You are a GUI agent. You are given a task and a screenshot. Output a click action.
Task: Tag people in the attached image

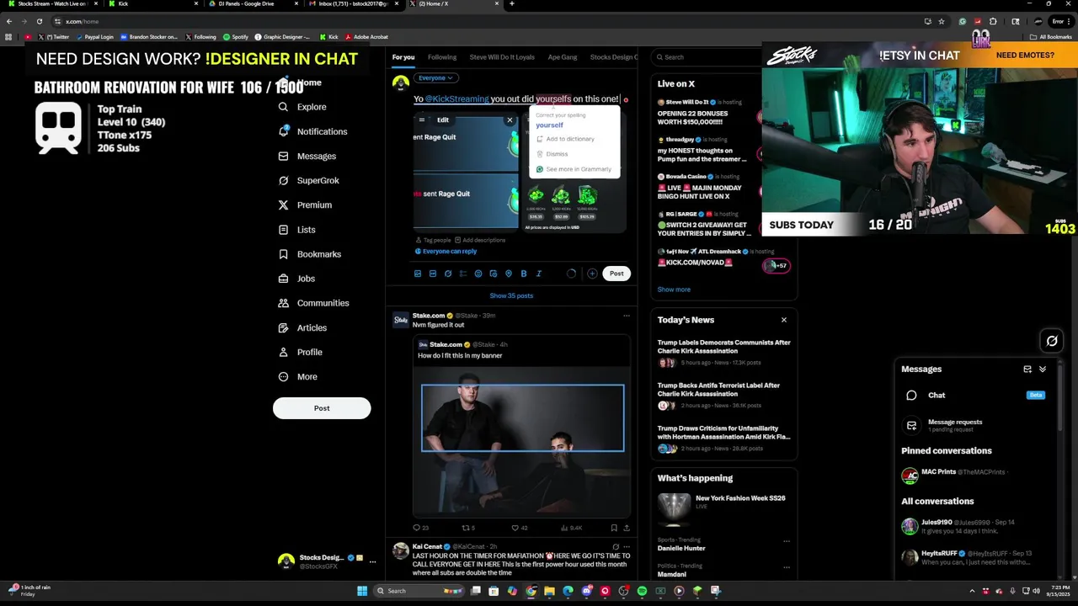(433, 240)
